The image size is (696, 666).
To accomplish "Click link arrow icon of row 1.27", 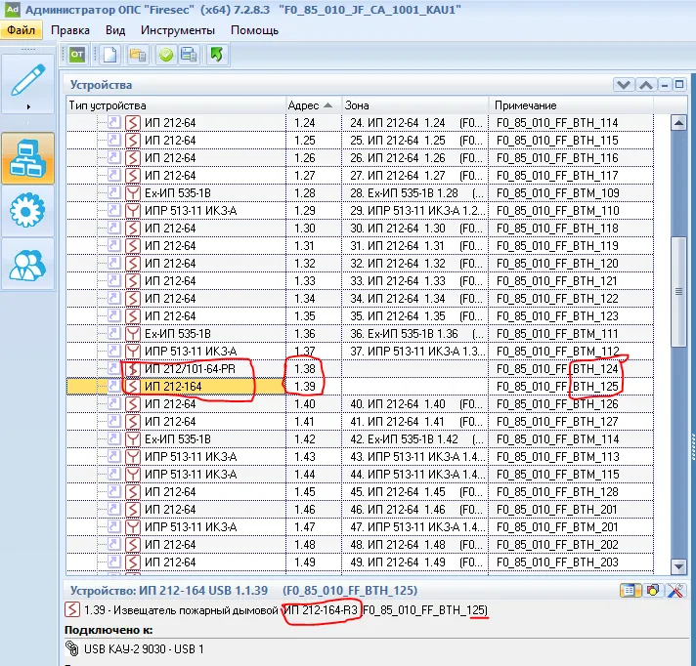I will [114, 175].
